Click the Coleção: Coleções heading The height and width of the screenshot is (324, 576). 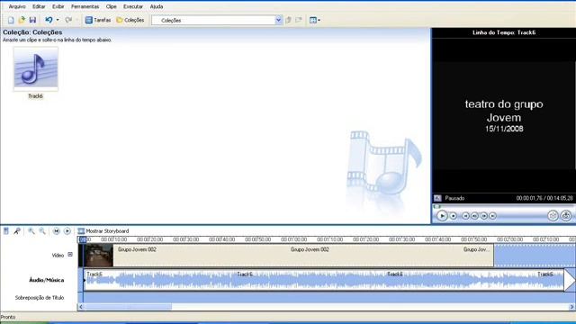point(32,32)
